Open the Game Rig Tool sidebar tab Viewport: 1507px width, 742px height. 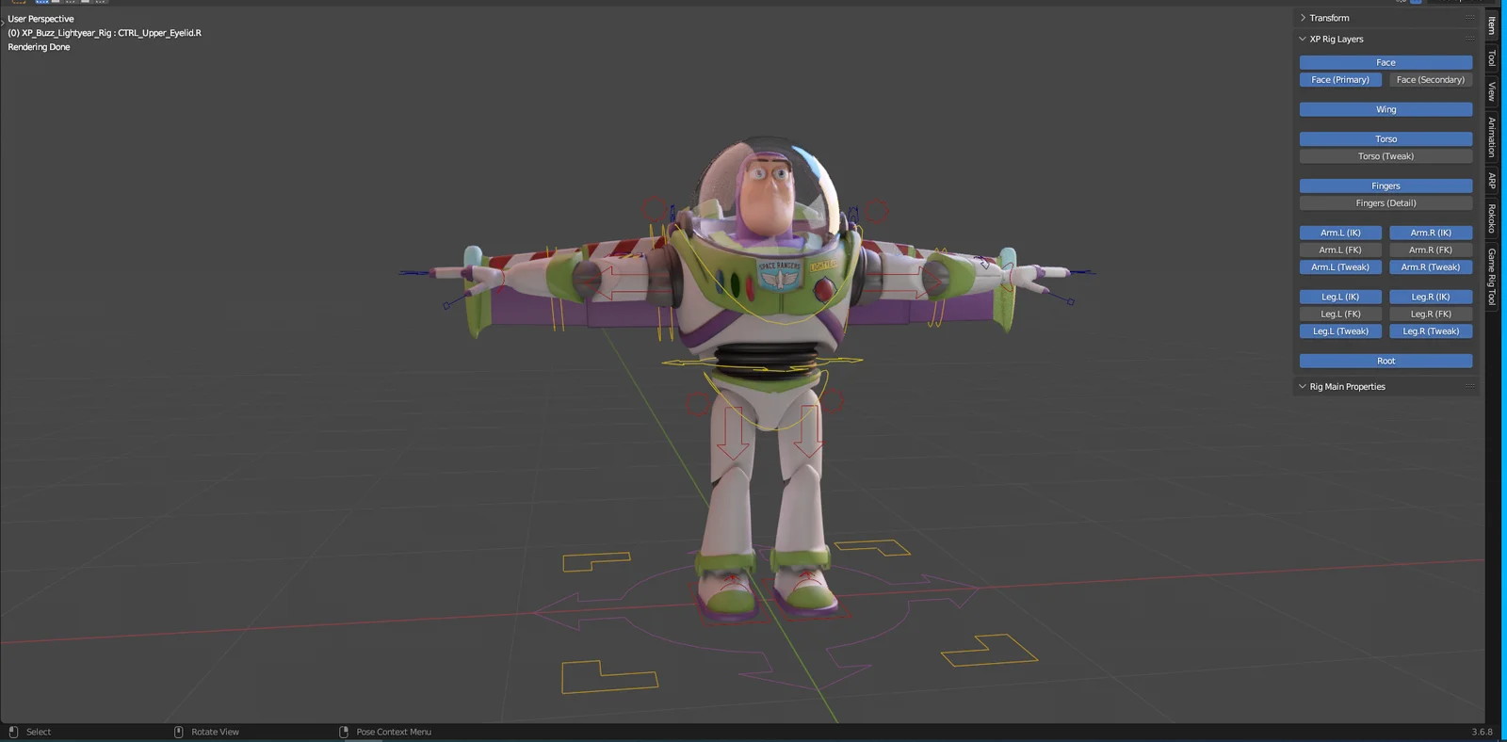coord(1492,277)
